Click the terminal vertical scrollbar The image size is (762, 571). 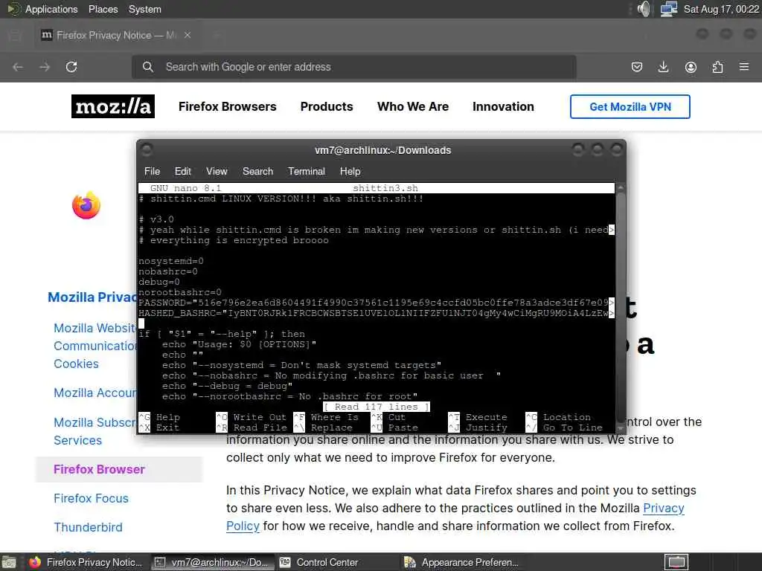620,307
